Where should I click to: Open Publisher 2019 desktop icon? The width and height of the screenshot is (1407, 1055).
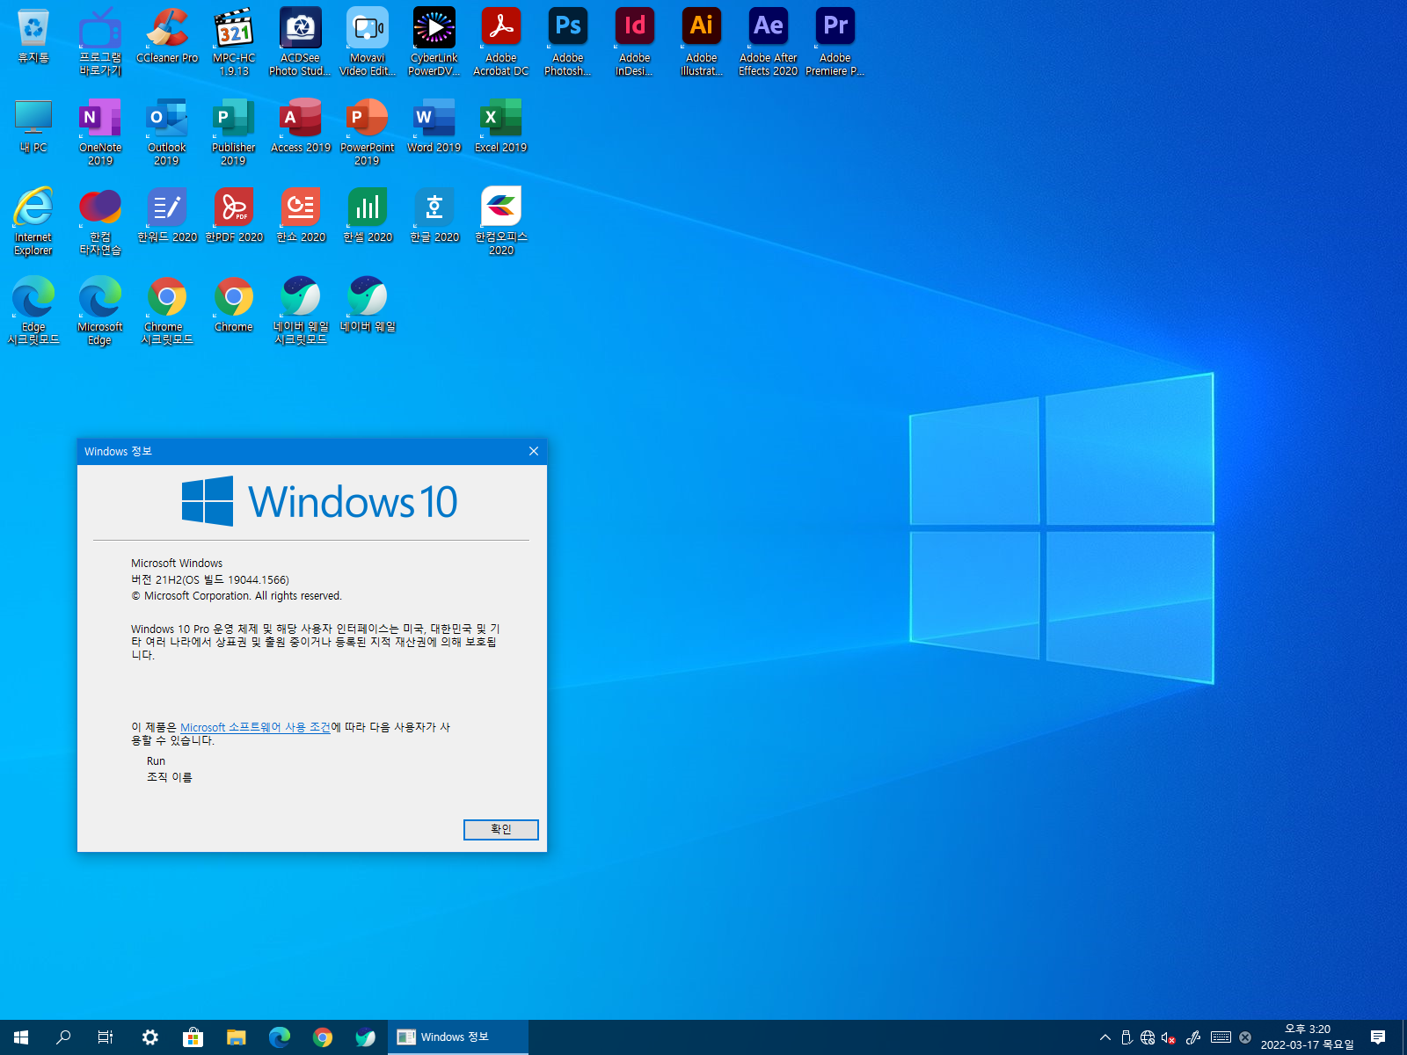(234, 132)
